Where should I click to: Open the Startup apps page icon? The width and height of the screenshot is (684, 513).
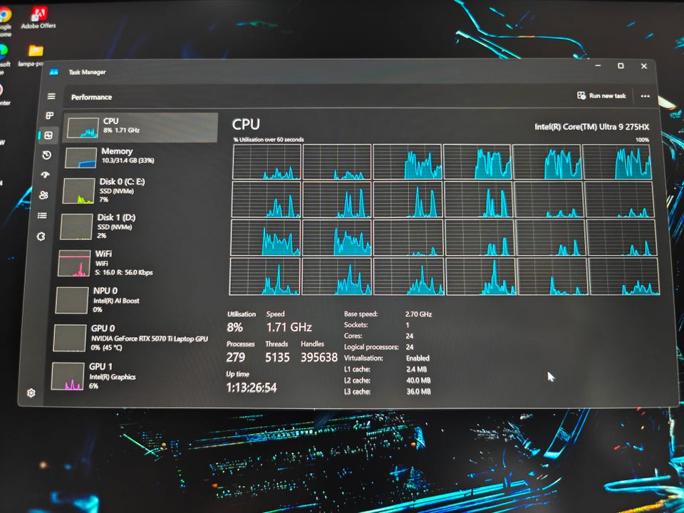46,175
